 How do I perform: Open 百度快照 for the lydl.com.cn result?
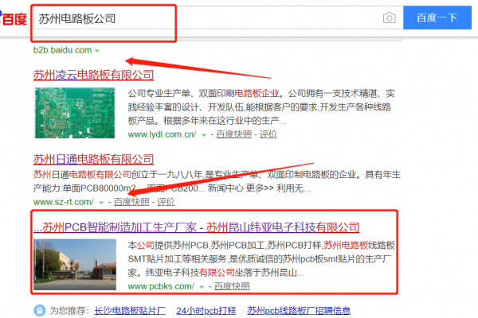coord(233,135)
